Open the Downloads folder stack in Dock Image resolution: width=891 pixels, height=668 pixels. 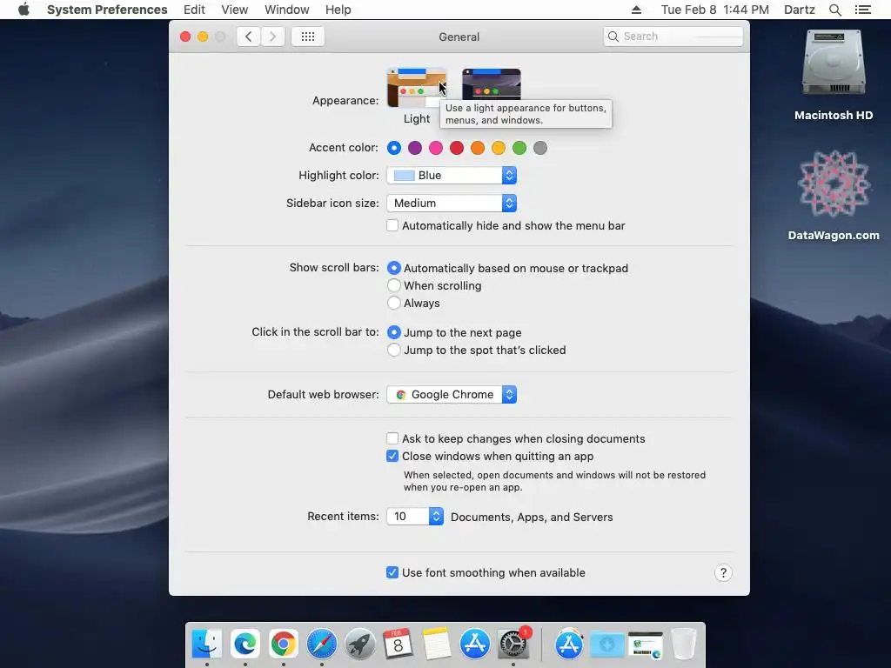point(606,644)
